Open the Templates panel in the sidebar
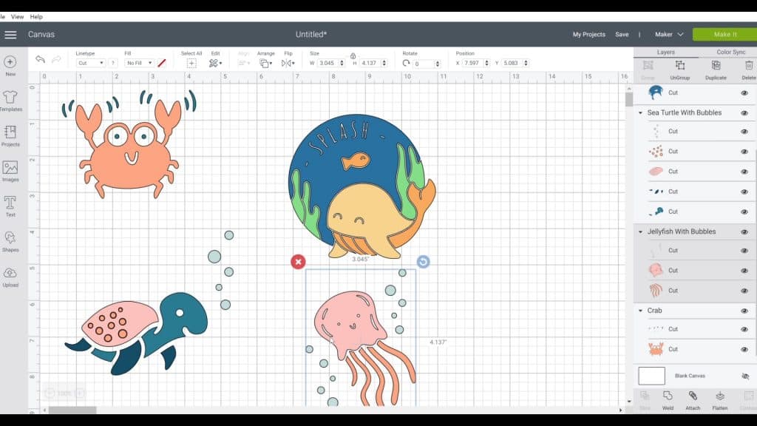Screen dimensions: 757x426 coord(10,100)
